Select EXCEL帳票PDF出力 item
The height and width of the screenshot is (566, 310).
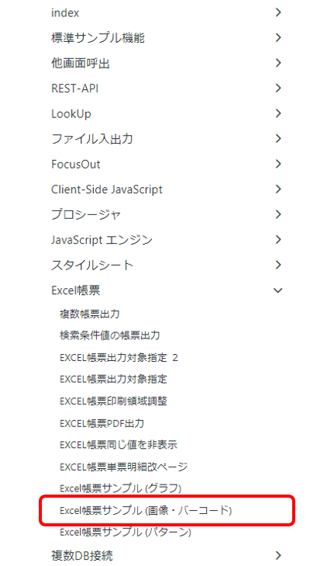tap(102, 422)
